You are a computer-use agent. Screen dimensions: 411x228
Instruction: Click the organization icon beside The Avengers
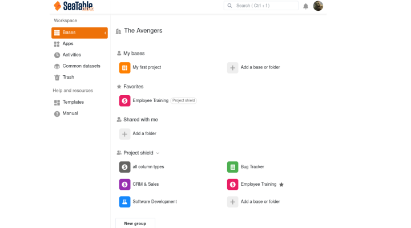119,31
